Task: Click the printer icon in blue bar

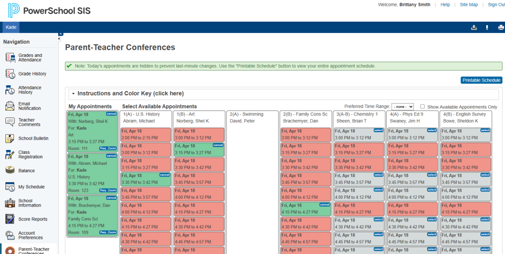Action: 501,27
